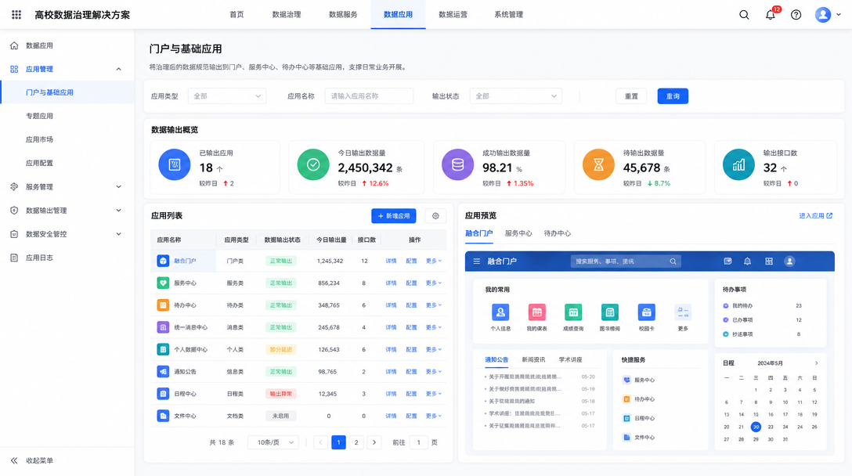The width and height of the screenshot is (852, 476).
Task: Focus the 应用名称 input field
Action: pyautogui.click(x=369, y=96)
